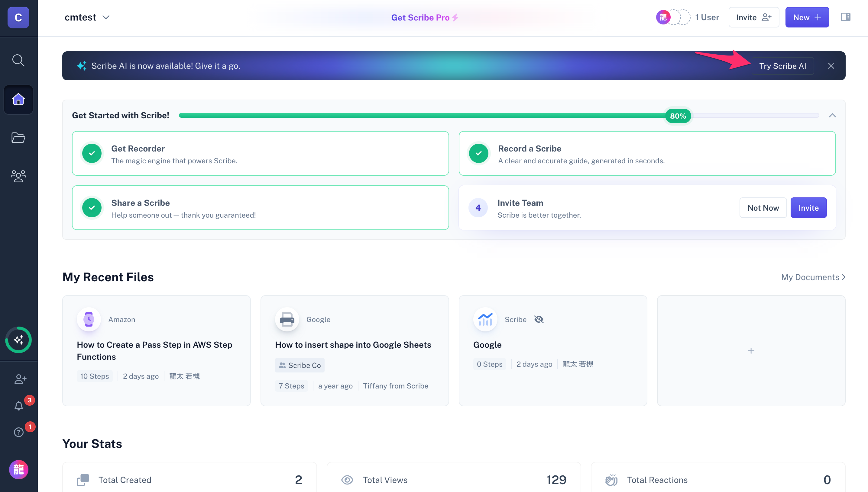Click the Scribe AI sparkle sidebar icon
This screenshot has width=868, height=492.
coord(18,340)
